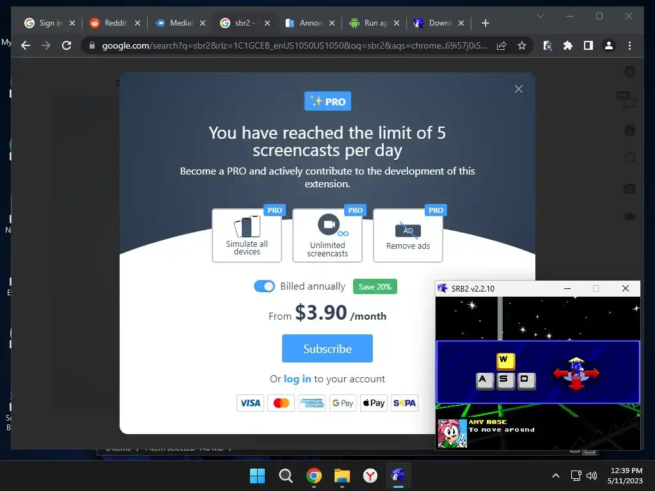Click the A key in SRB2 tutorial
The image size is (655, 491).
[x=485, y=380]
